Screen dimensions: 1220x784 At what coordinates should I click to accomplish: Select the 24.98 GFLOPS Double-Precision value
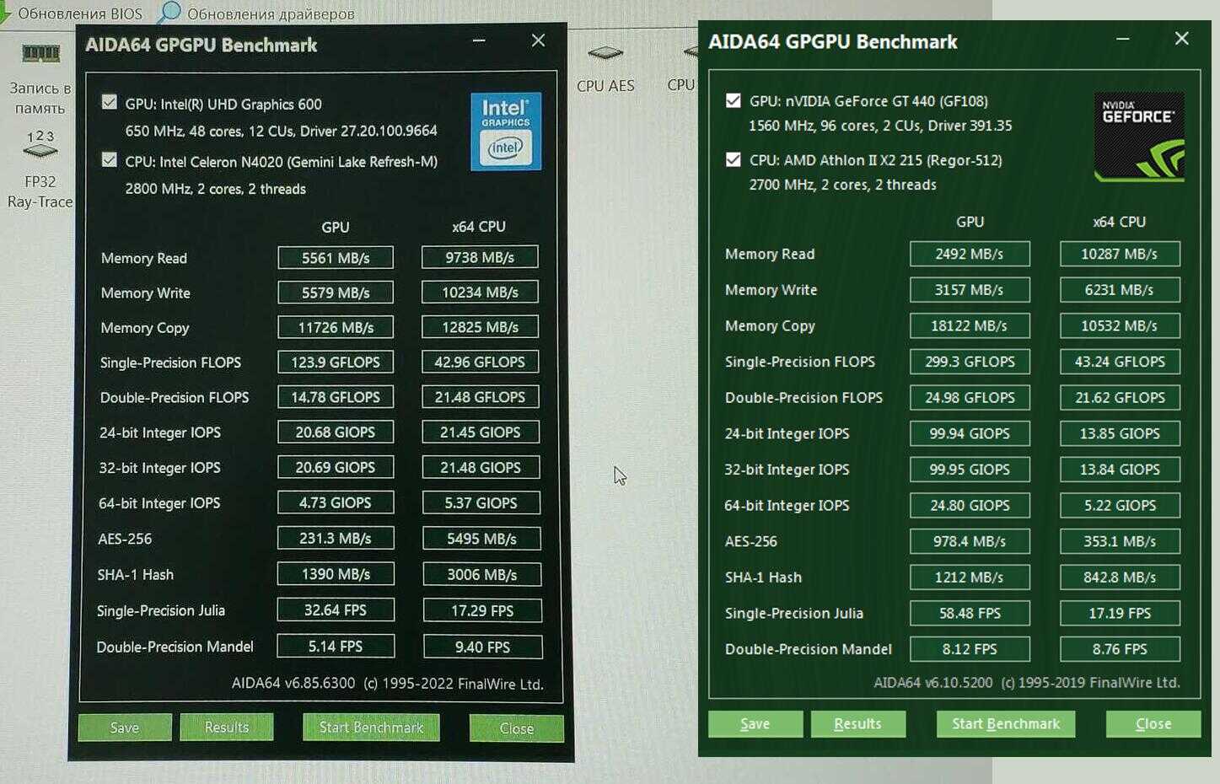click(970, 398)
